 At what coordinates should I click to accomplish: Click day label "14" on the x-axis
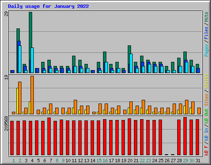point(93,160)
